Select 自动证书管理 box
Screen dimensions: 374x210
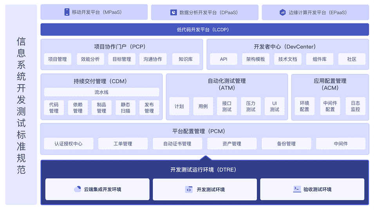point(177,144)
